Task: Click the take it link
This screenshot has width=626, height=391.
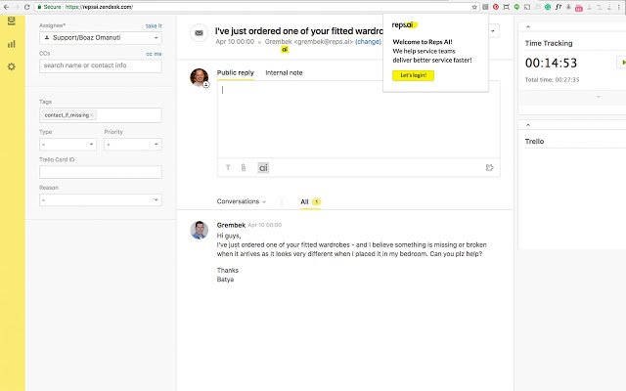Action: [x=154, y=26]
